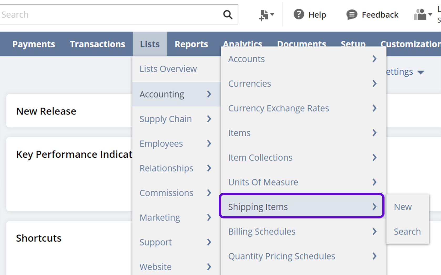
Task: Expand the Currency Exchange Rates submenu
Action: click(302, 108)
